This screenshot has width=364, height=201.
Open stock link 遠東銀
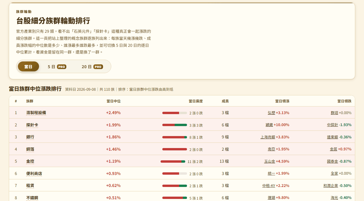coord(333,137)
